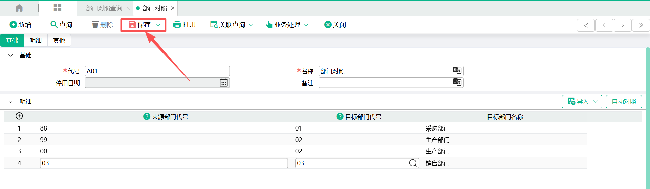Screen dimensions: 650x189
Task: Click the 新增 add button
Action: click(21, 25)
